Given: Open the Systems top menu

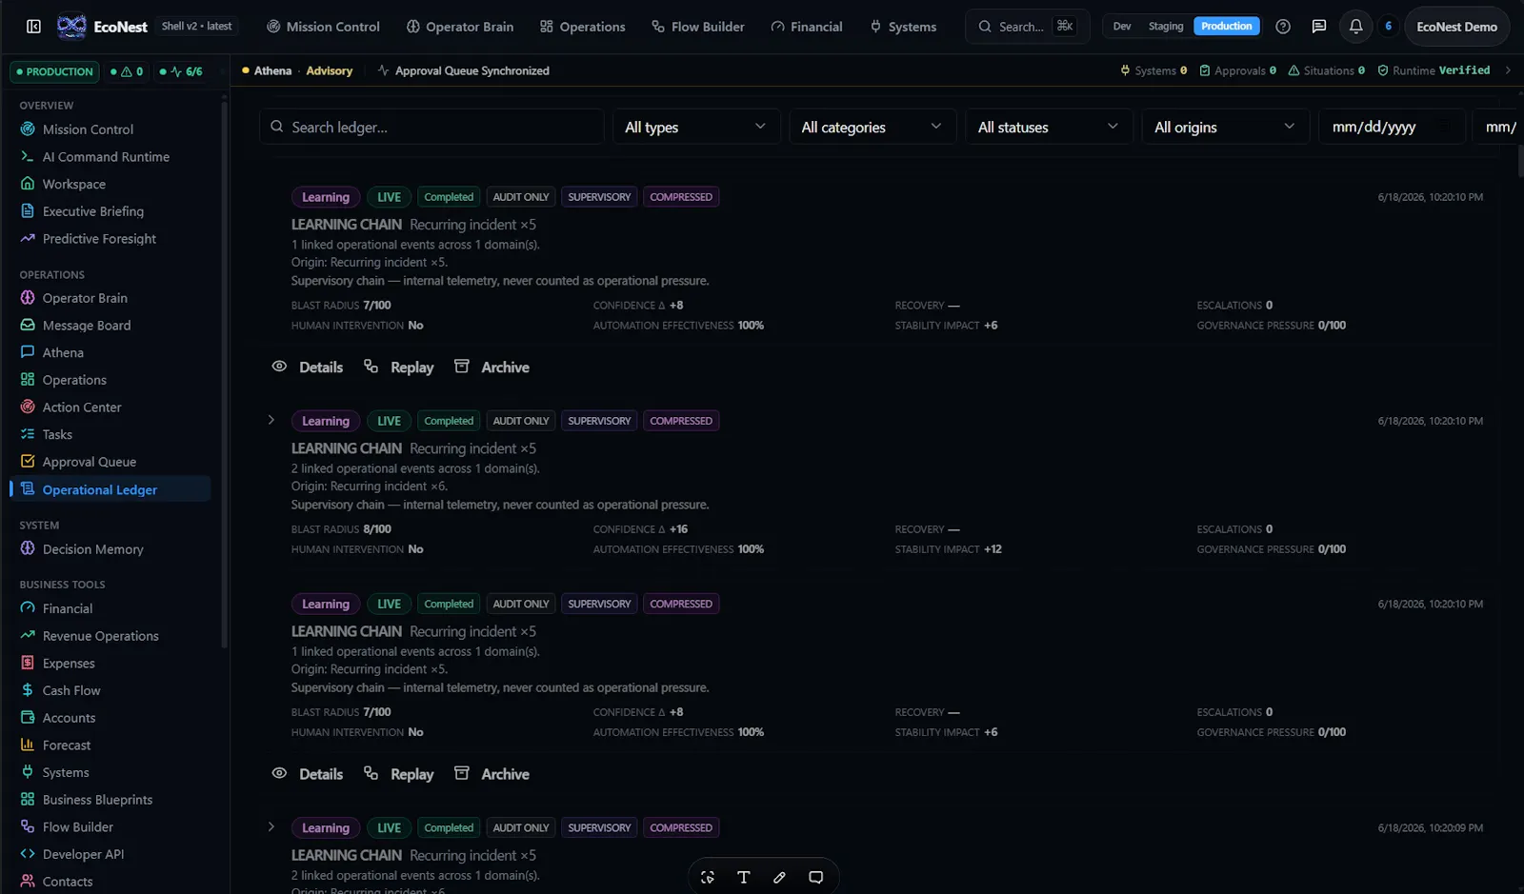Looking at the screenshot, I should (x=903, y=27).
